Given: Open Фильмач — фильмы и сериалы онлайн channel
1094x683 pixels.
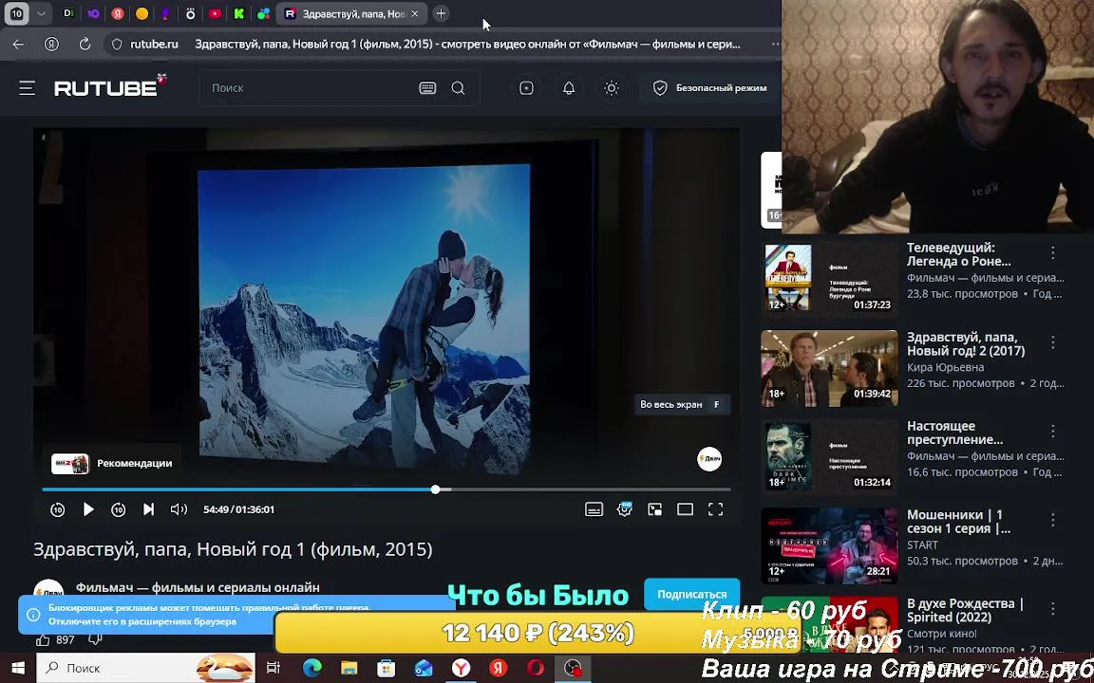Looking at the screenshot, I should [198, 587].
